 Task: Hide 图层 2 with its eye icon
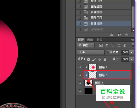80,67
